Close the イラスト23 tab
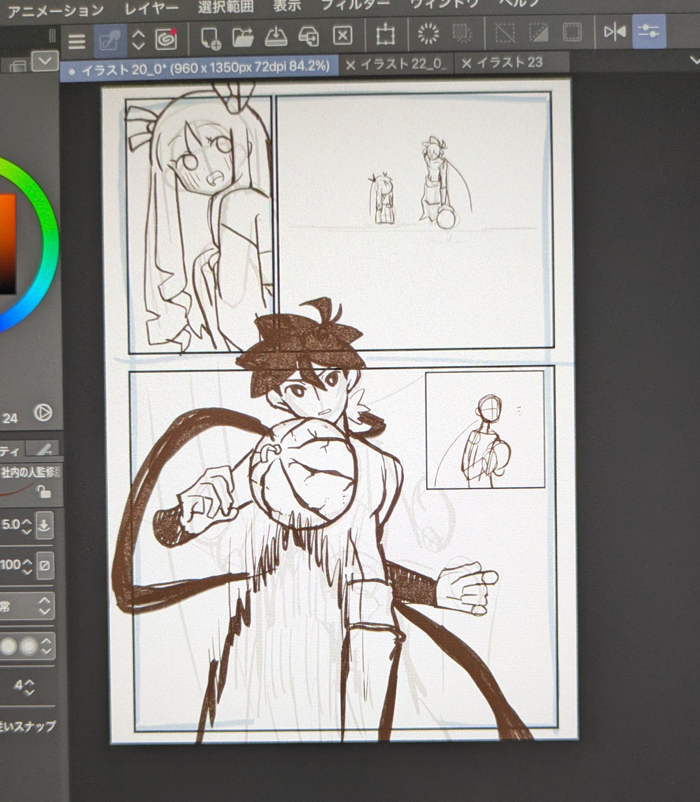700x802 pixels. [x=466, y=63]
